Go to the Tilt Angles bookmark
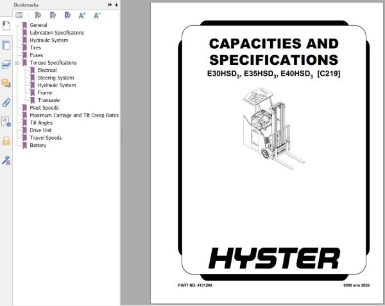This screenshot has width=385, height=306. pyautogui.click(x=41, y=123)
